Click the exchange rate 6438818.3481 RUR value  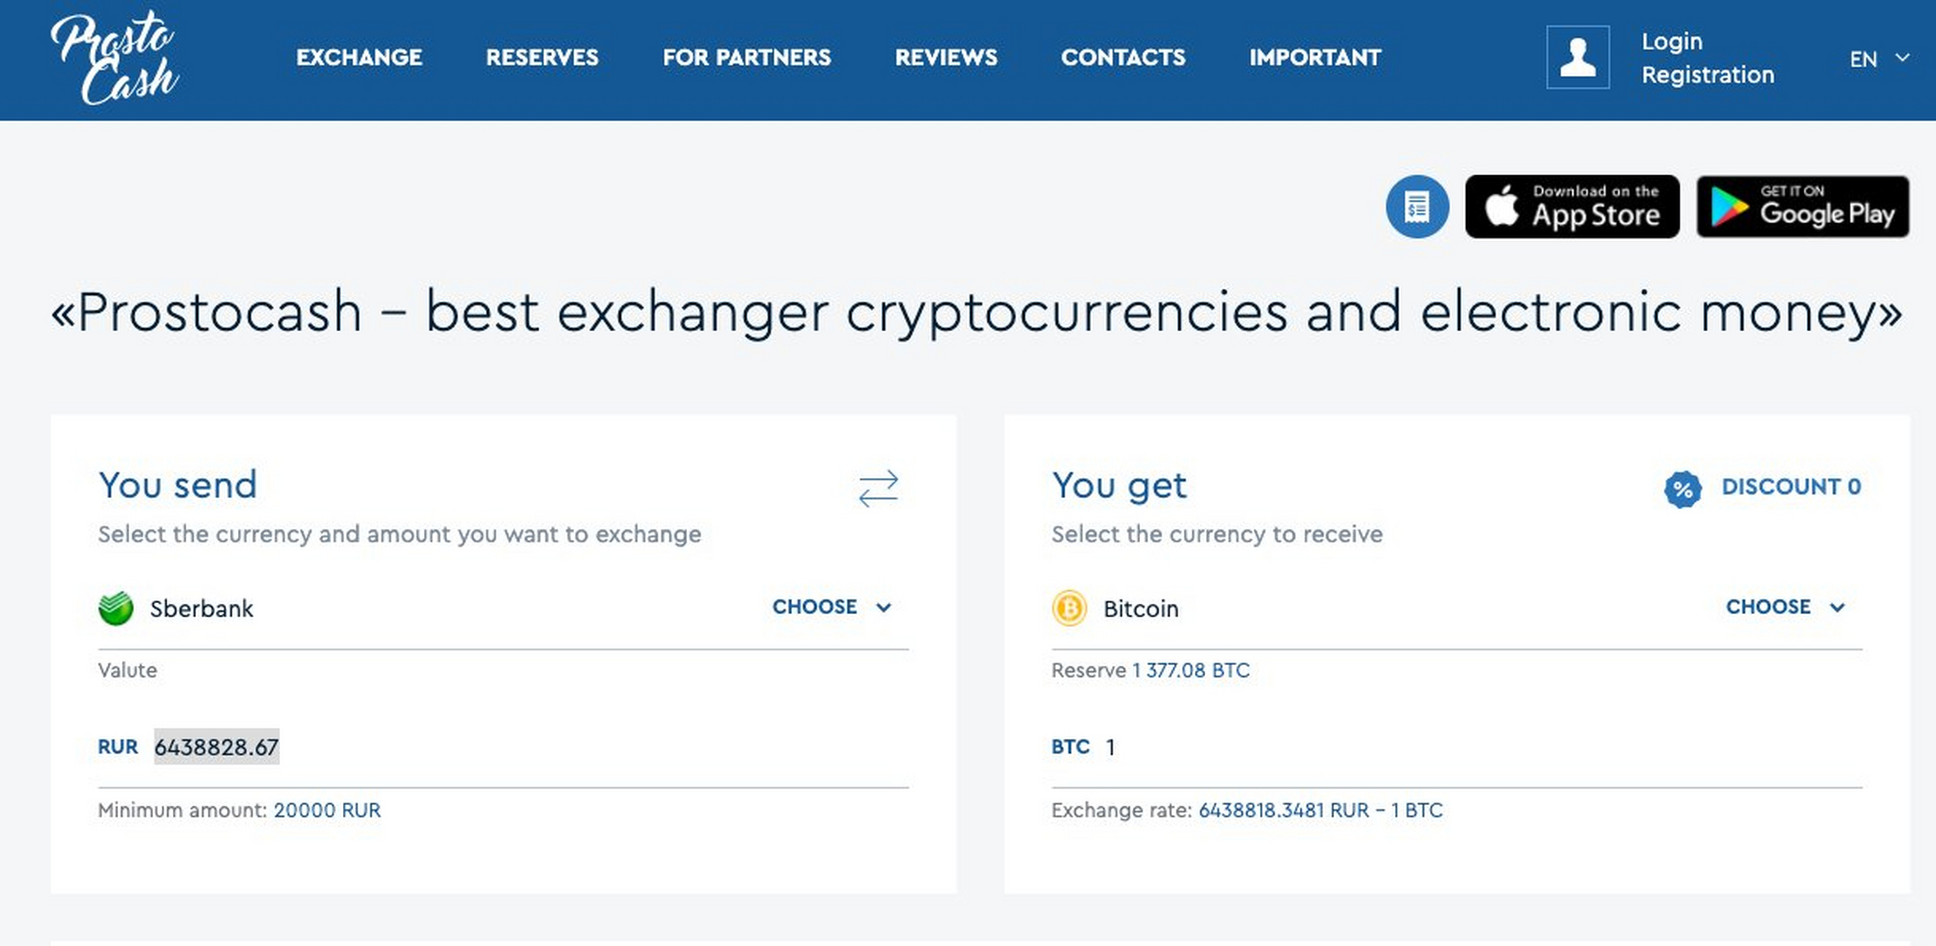(x=1320, y=810)
